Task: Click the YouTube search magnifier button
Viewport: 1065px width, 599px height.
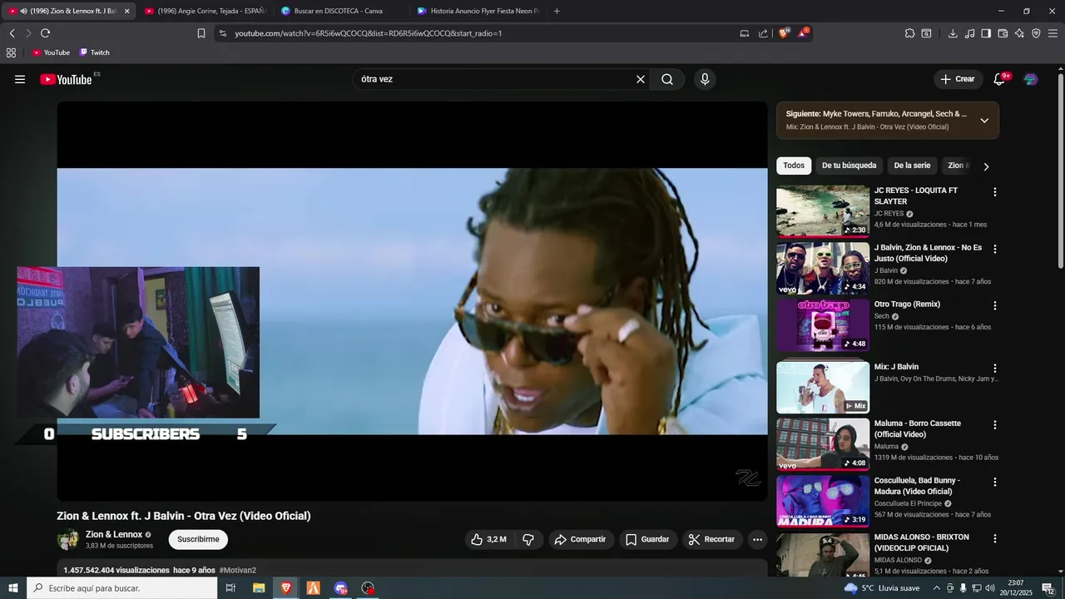Action: [667, 79]
